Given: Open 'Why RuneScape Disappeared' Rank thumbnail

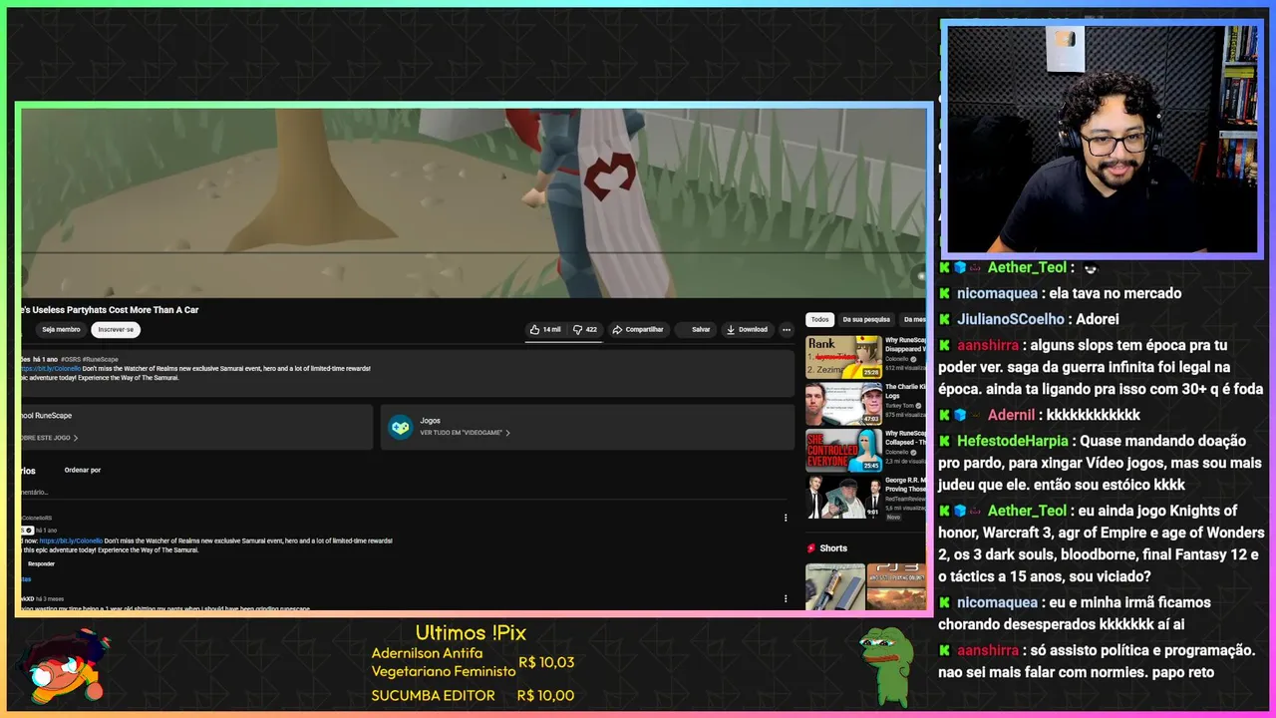Looking at the screenshot, I should tap(843, 357).
